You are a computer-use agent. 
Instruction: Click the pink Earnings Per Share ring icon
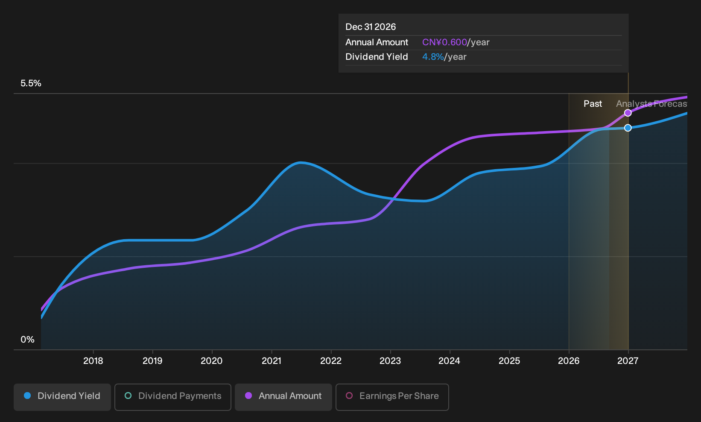pos(349,396)
